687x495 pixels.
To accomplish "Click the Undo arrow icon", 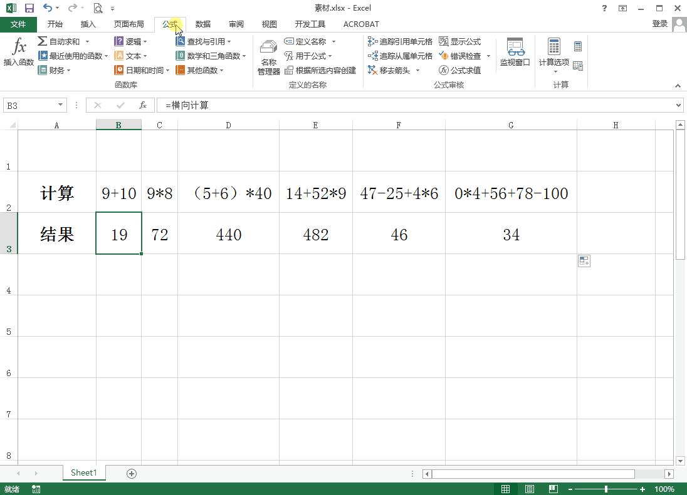I will (47, 8).
